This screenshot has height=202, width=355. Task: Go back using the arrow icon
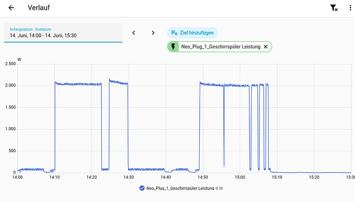pos(11,8)
